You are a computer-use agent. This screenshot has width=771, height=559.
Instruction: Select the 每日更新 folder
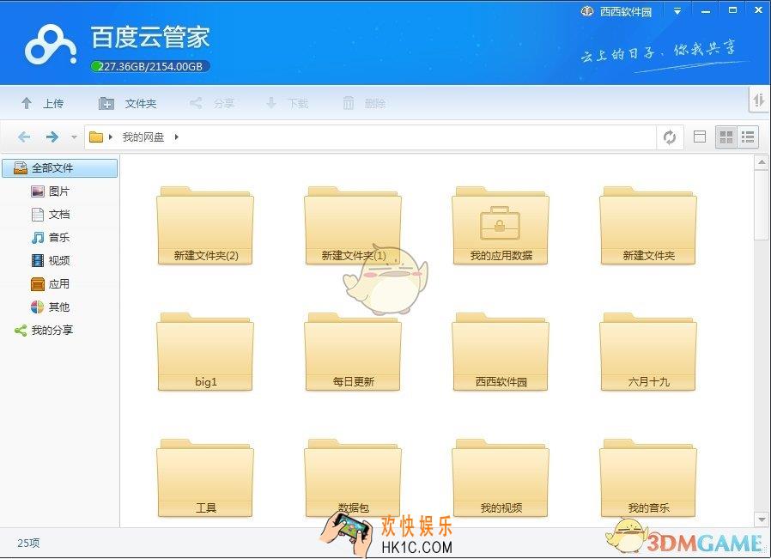pos(353,352)
